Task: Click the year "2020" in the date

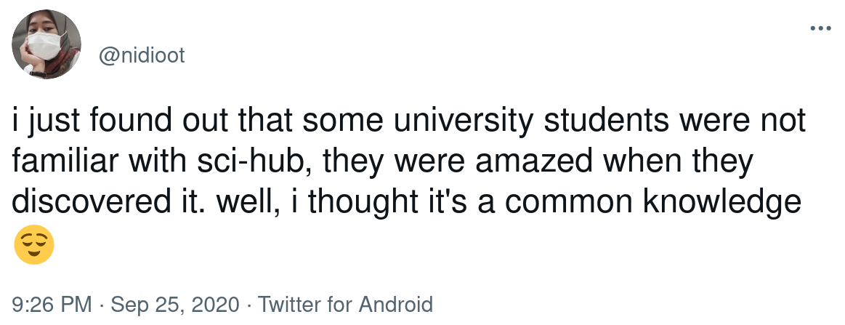Action: (x=215, y=305)
